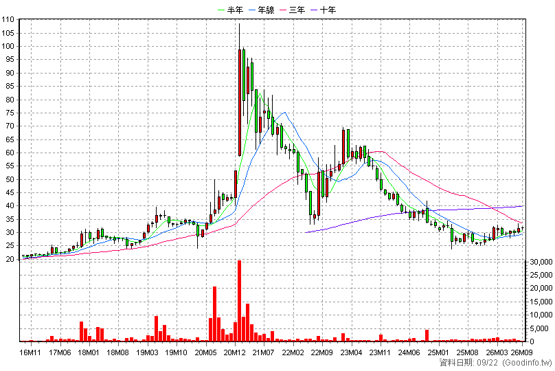The height and width of the screenshot is (371, 555).
Task: Click the (Goodinfo.tw) source text
Action: (x=527, y=363)
